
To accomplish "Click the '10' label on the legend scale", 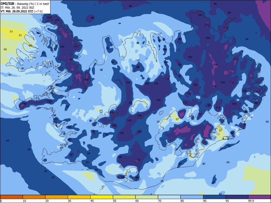I will coord(24,201).
